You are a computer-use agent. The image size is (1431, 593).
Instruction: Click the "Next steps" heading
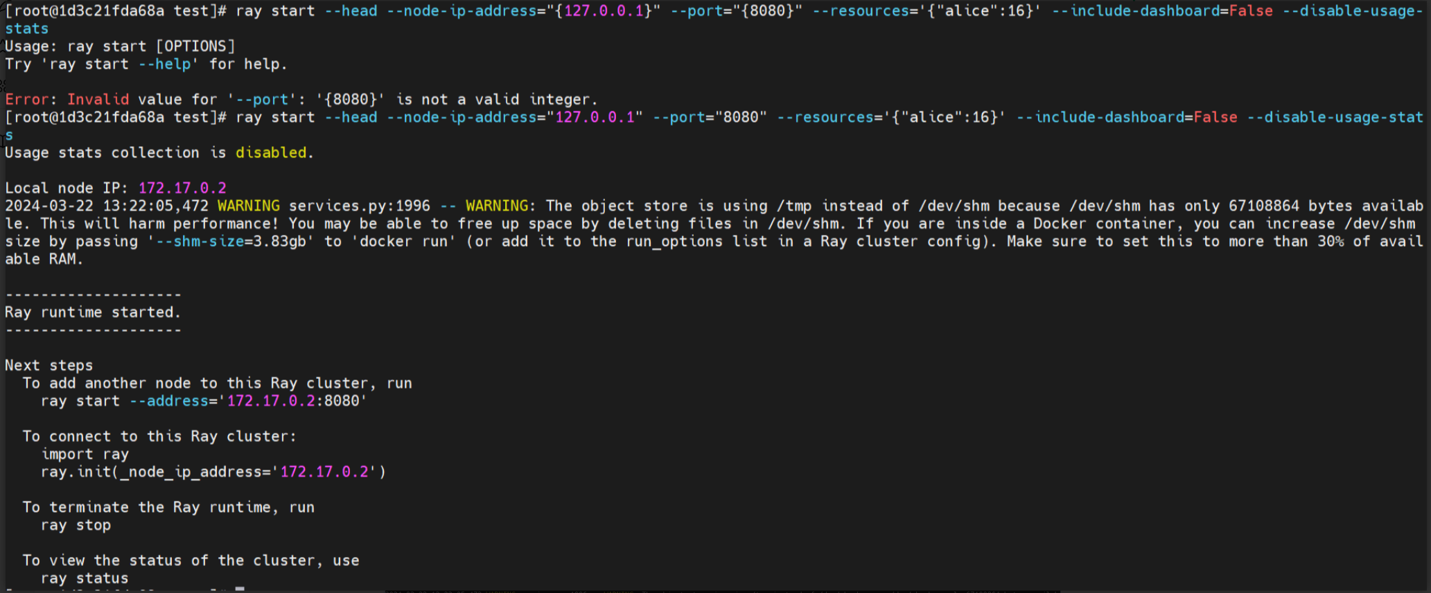49,366
